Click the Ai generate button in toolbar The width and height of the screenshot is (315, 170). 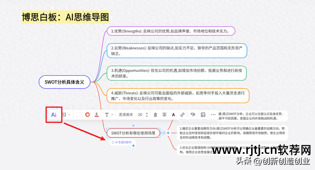coord(54,115)
